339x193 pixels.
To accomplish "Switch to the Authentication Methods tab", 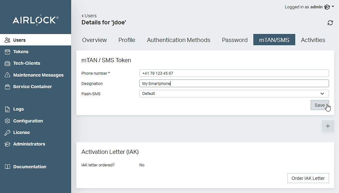I will point(178,40).
